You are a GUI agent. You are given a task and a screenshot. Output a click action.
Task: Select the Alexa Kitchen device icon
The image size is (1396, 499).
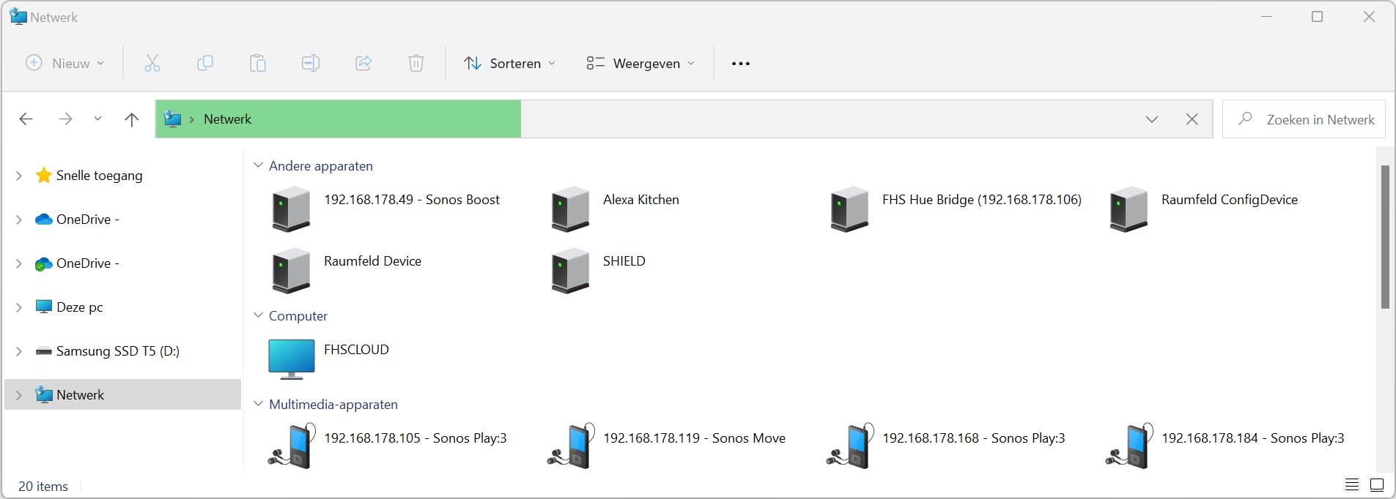(570, 209)
